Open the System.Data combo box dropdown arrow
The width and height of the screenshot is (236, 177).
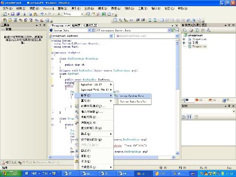[x=89, y=30]
